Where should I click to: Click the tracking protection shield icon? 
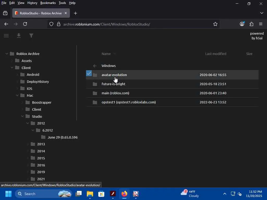51,24
